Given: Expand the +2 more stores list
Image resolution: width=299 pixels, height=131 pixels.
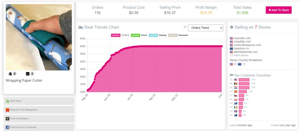Looking at the screenshot, I should click(x=239, y=55).
